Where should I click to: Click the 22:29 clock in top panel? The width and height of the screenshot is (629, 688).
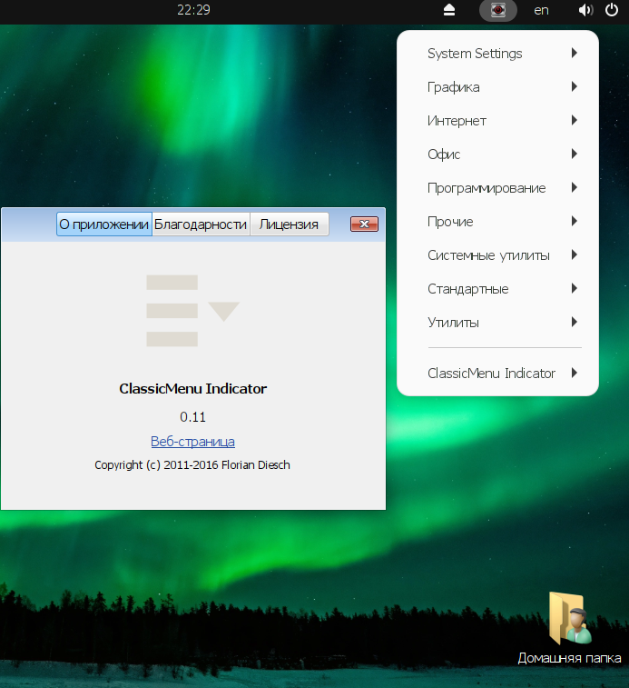(x=193, y=10)
